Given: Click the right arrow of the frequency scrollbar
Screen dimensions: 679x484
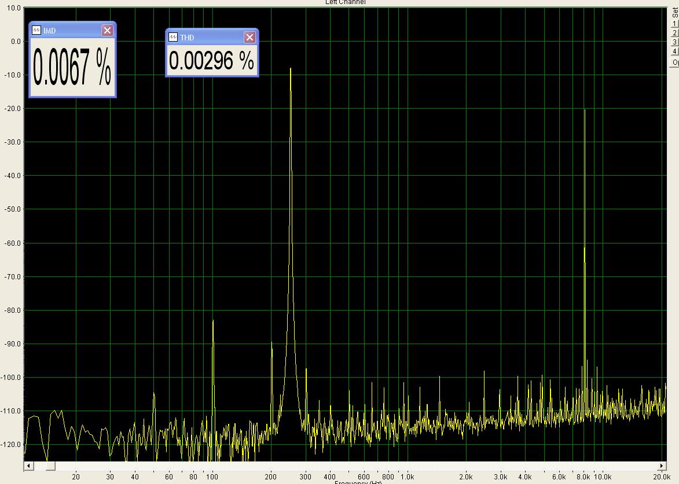Looking at the screenshot, I should 662,466.
